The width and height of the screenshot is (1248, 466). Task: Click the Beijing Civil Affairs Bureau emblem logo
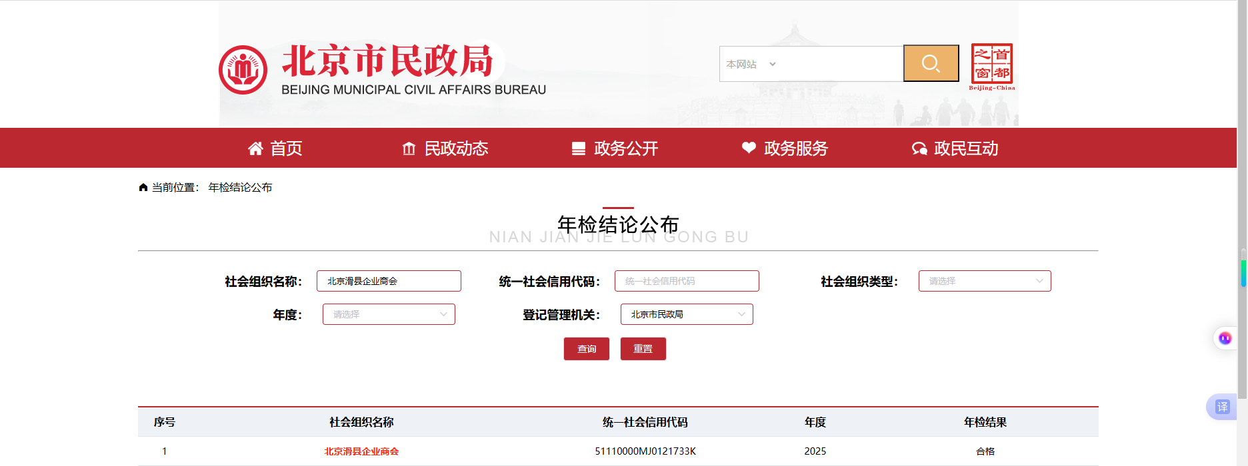pos(243,70)
